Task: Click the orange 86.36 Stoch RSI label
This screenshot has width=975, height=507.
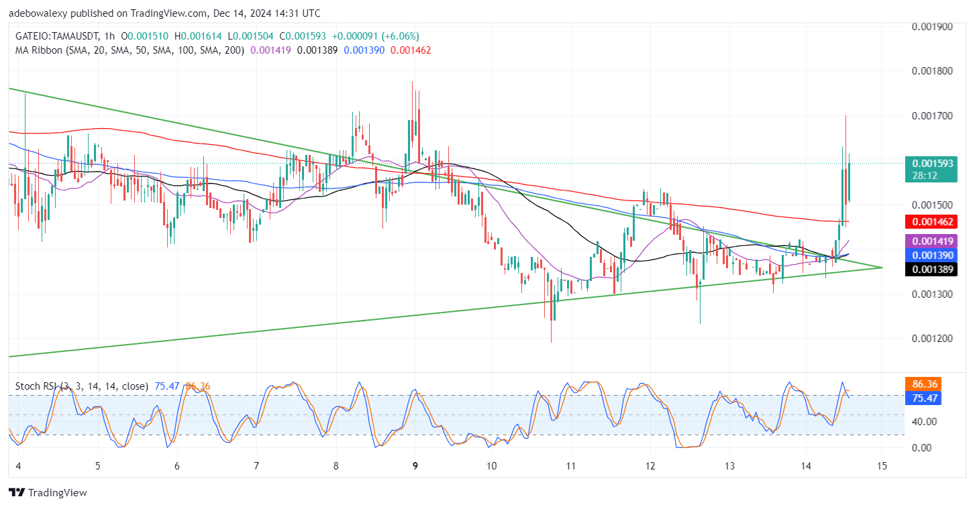Action: point(923,385)
